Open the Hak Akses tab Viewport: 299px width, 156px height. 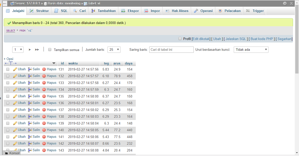coord(177,11)
